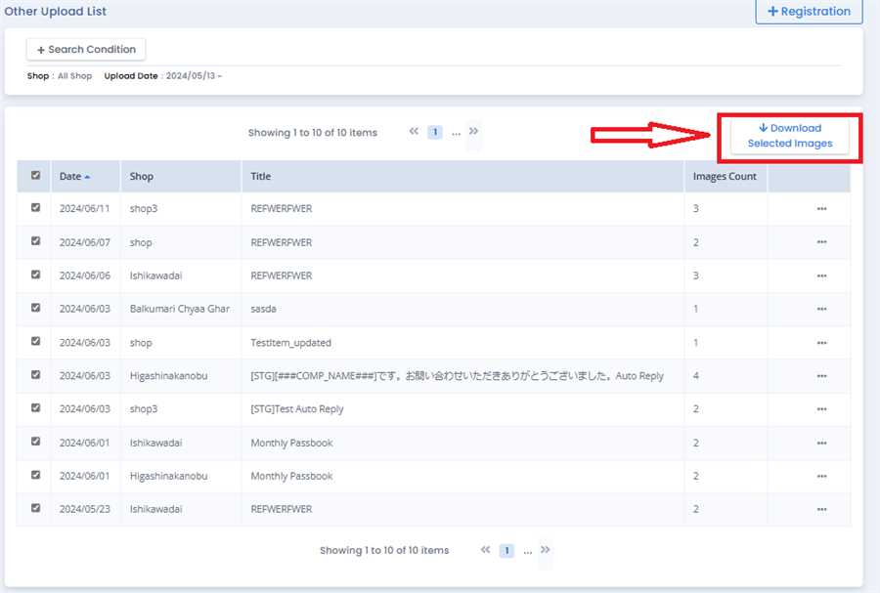
Task: Uncheck the checkbox for the Higashinakanobu 2024/06/03 row
Action: coord(36,374)
